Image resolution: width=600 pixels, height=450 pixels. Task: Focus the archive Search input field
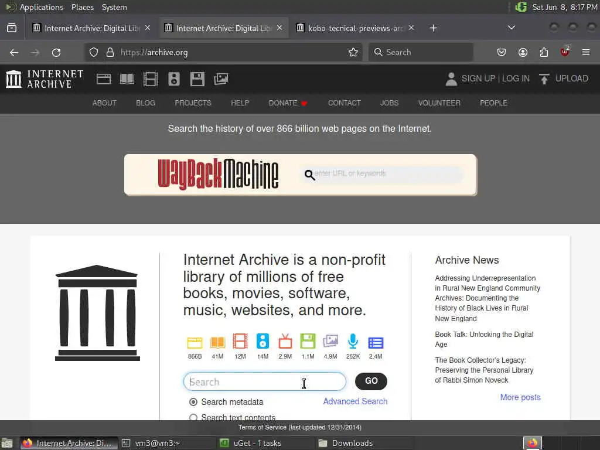tap(264, 381)
